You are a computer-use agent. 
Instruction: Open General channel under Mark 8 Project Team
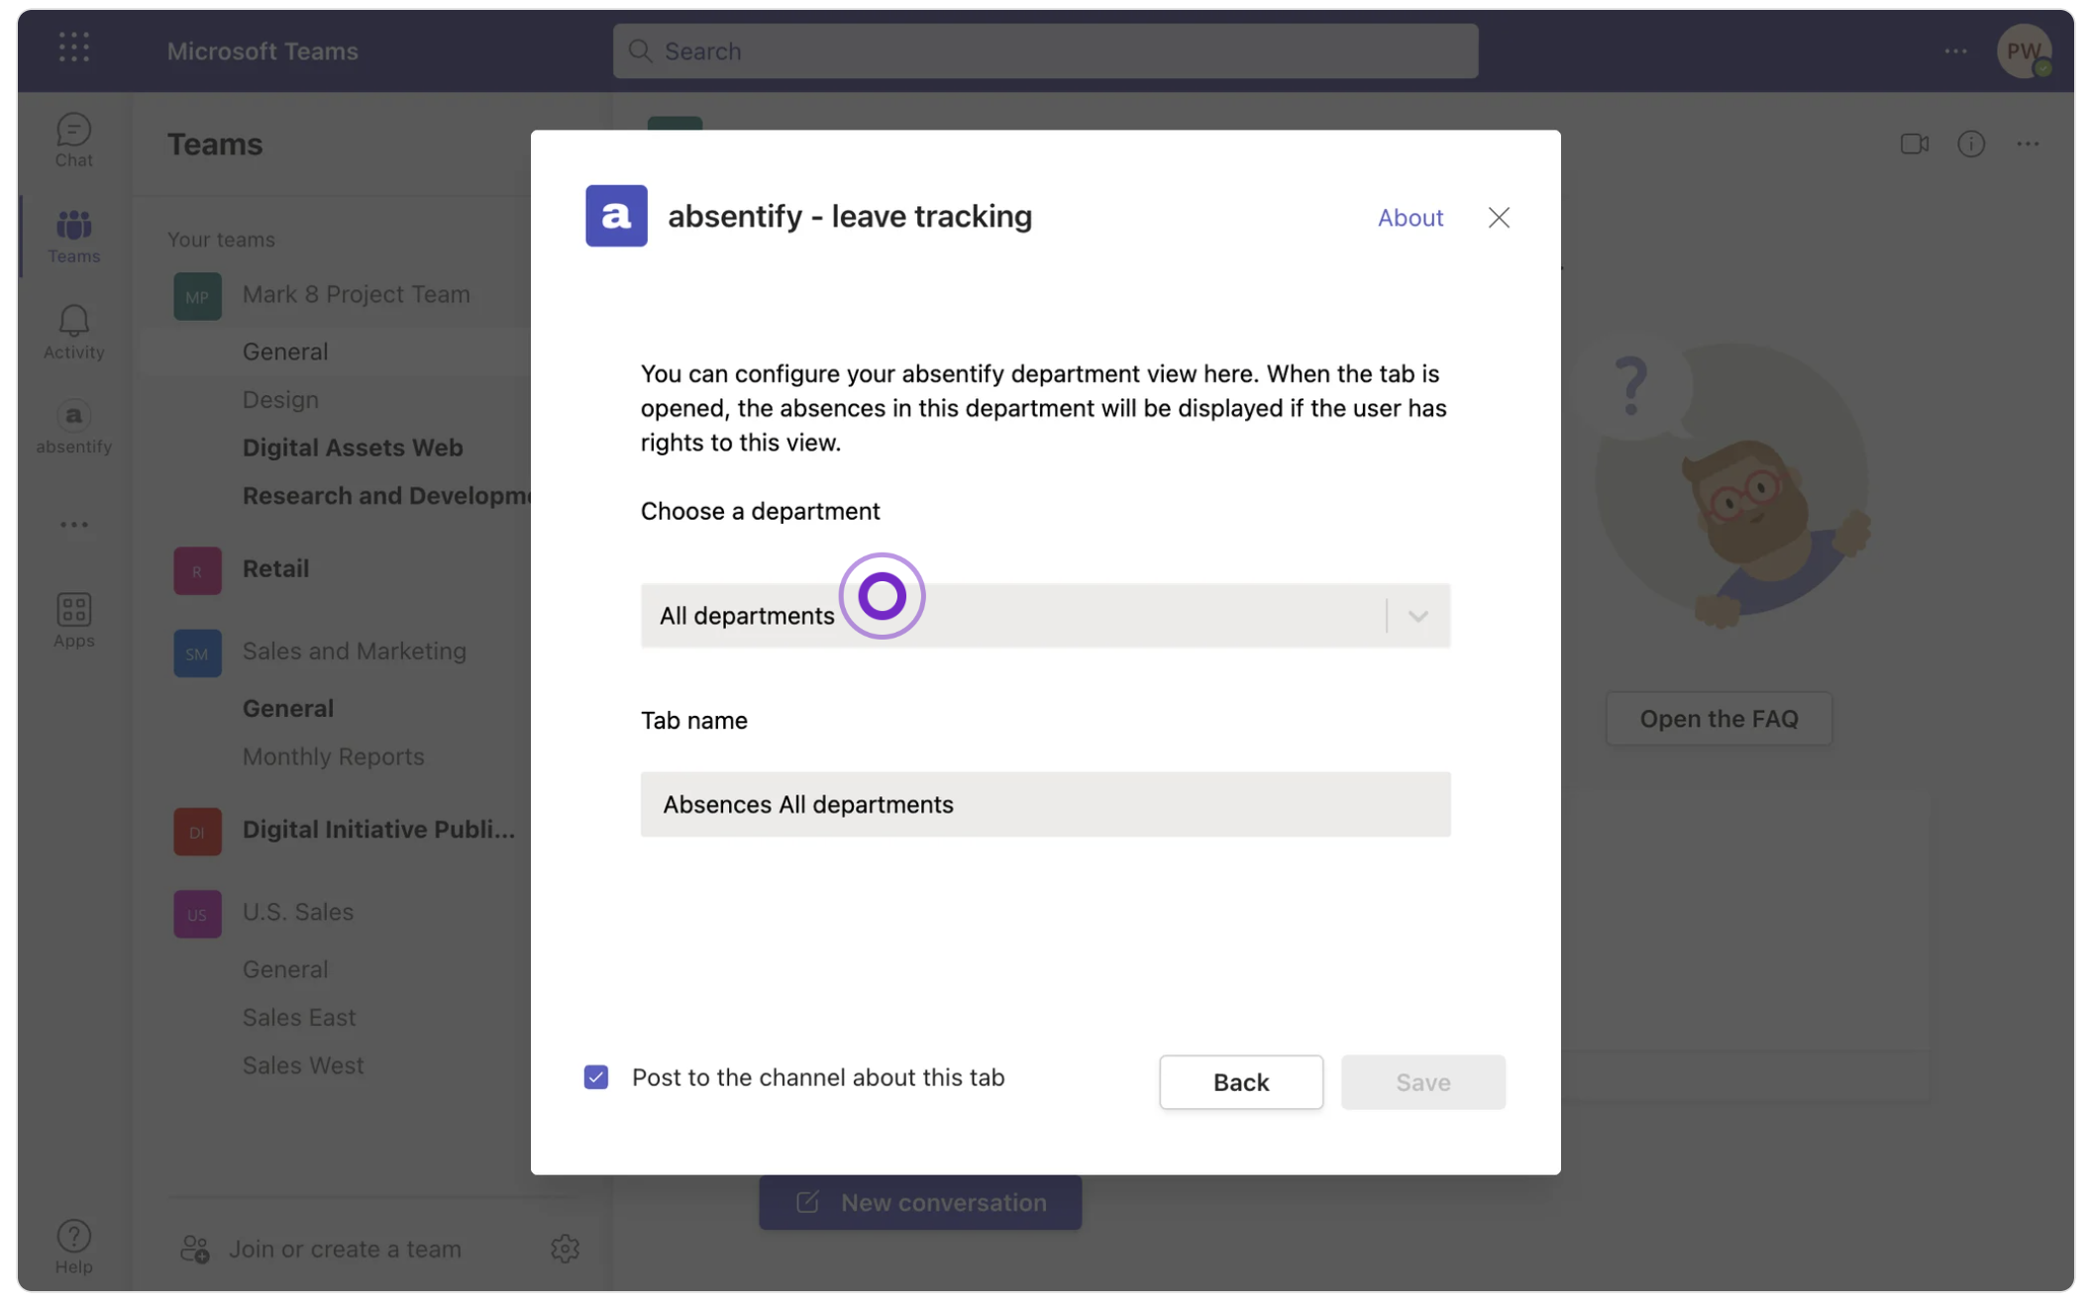(x=285, y=351)
